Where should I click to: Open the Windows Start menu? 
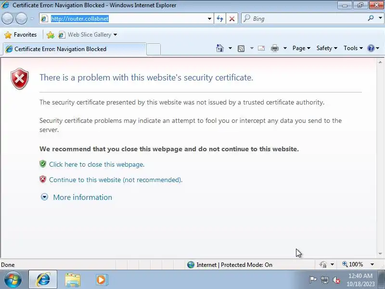[13, 279]
